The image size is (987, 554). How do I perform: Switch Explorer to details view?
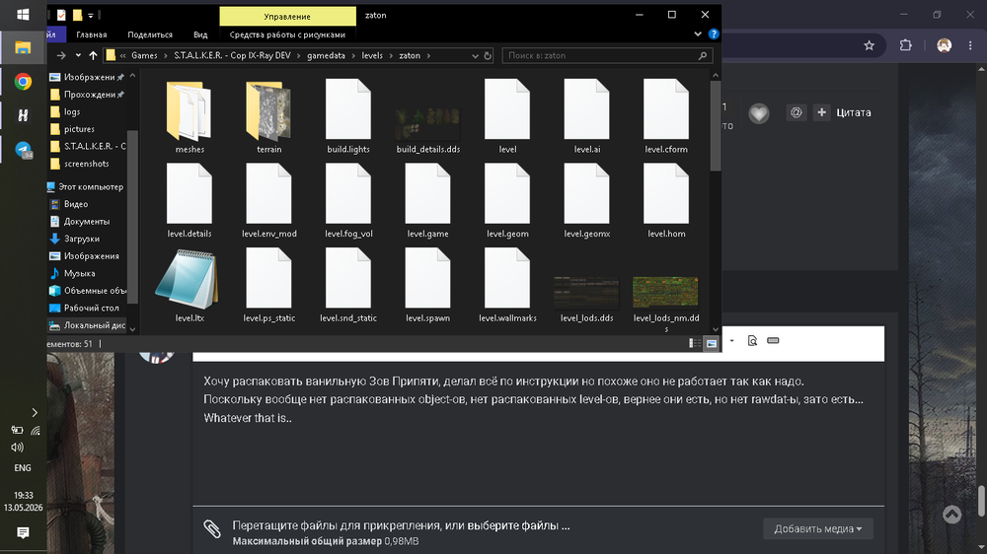695,343
